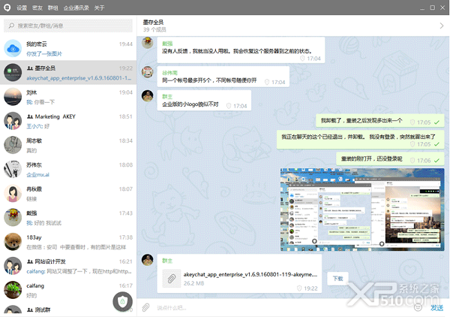Open chat with 183ay
The width and height of the screenshot is (450, 317).
click(68, 241)
